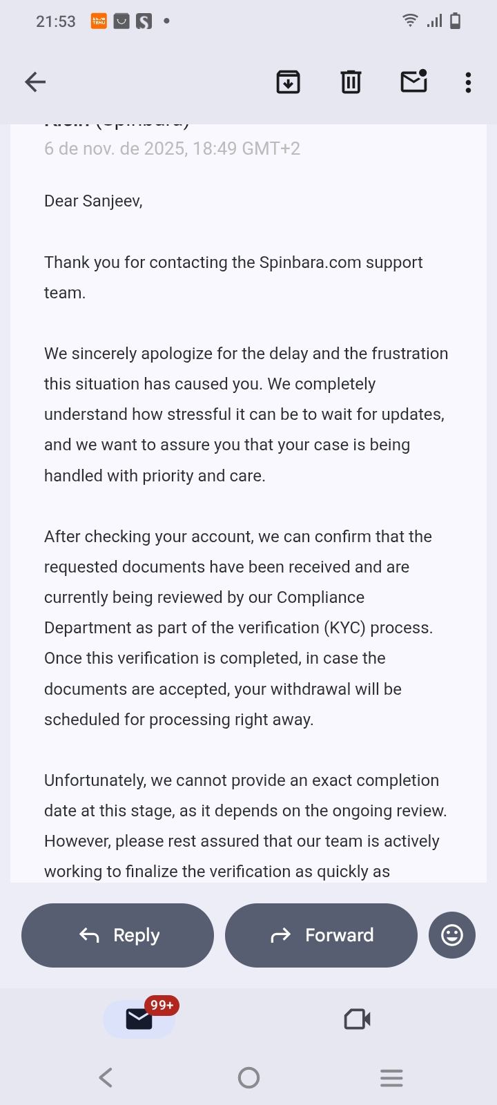Screen dimensions: 497x1105
Task: Open the three-dot overflow menu
Action: click(468, 82)
